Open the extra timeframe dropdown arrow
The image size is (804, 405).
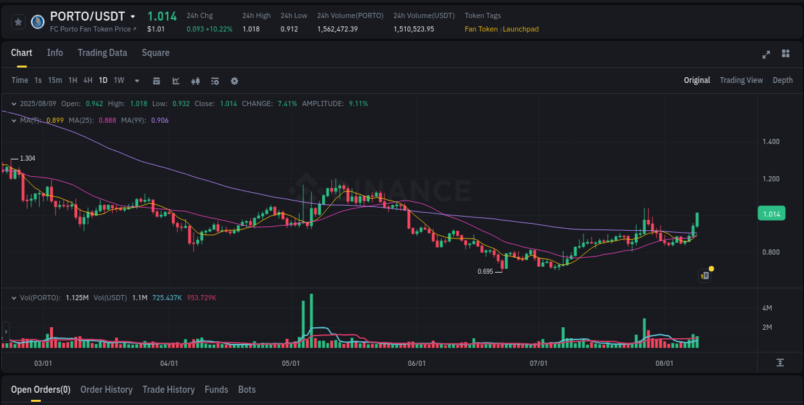tap(136, 80)
